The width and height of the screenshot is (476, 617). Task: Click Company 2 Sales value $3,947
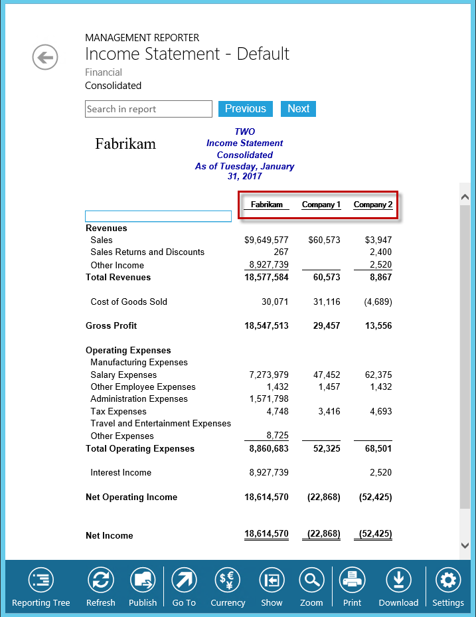click(378, 240)
